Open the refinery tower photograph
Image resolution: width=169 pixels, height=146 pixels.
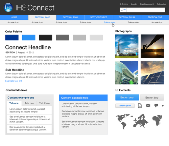point(127,46)
